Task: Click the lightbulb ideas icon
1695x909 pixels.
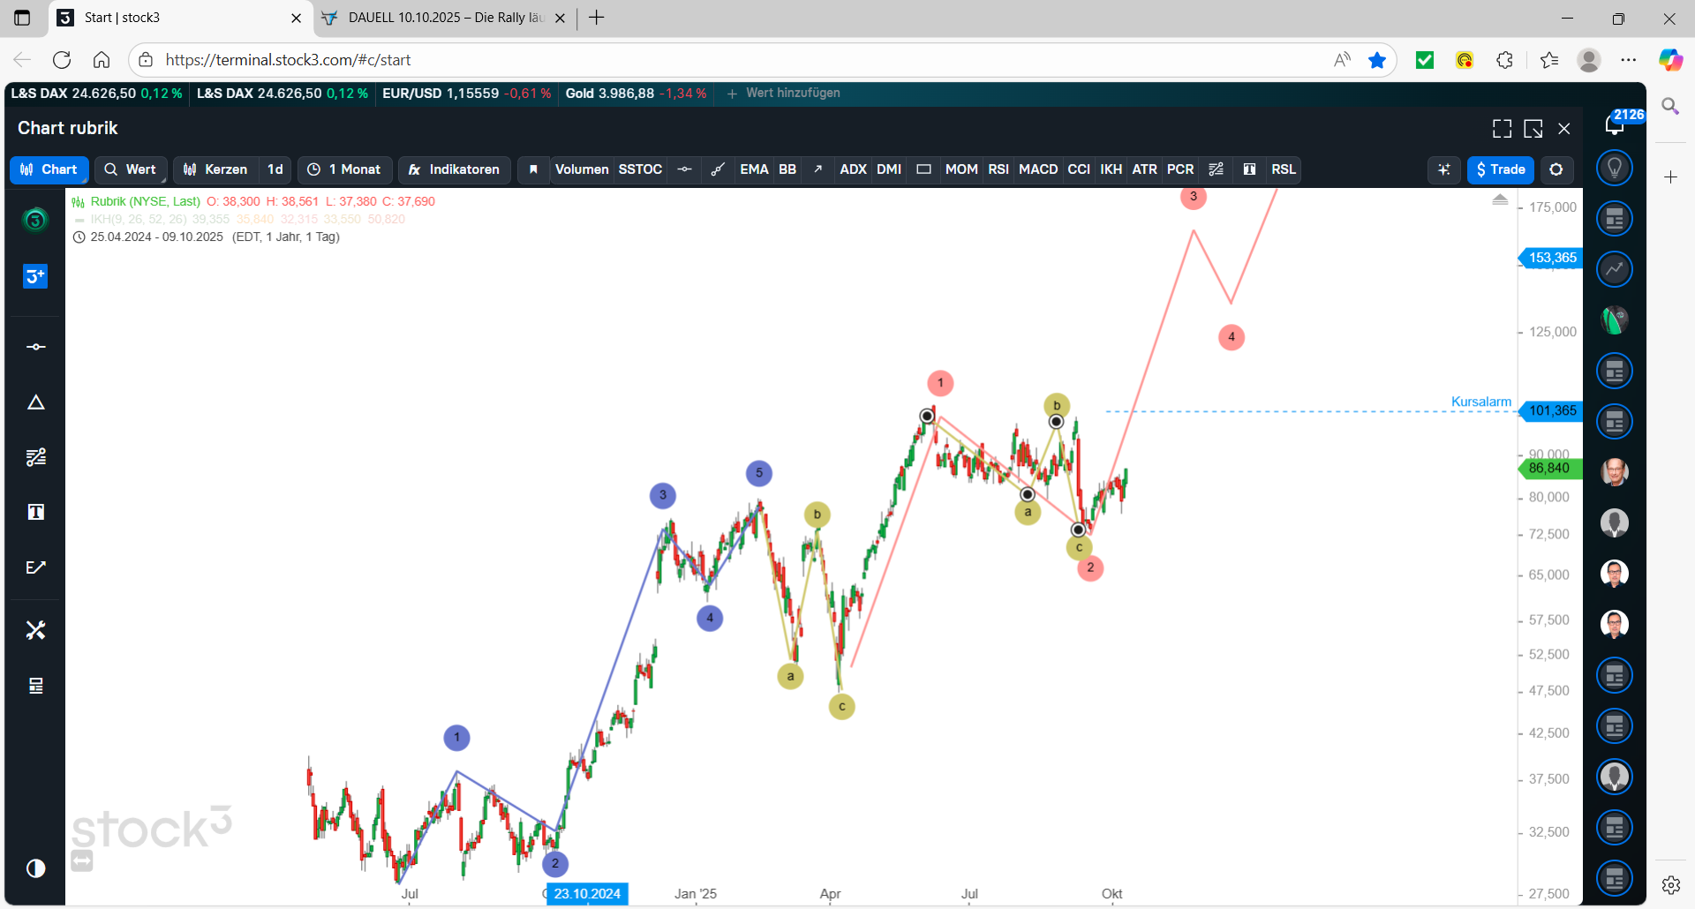Action: [x=1614, y=168]
